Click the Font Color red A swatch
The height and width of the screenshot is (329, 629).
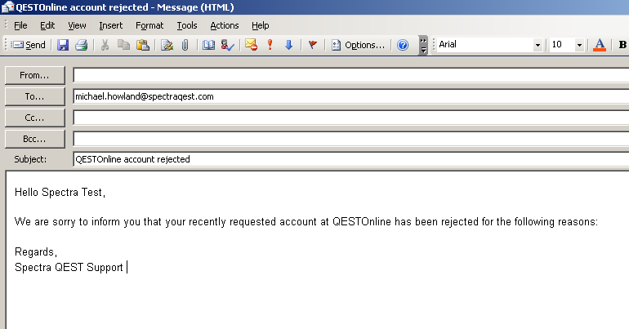coord(600,45)
